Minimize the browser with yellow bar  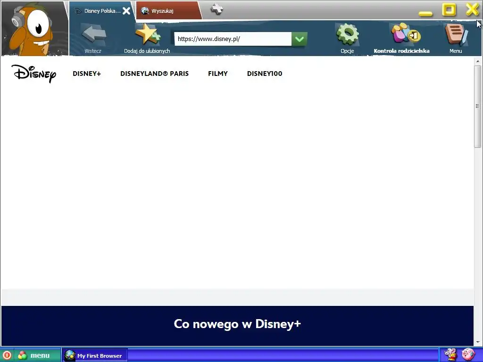tap(425, 13)
